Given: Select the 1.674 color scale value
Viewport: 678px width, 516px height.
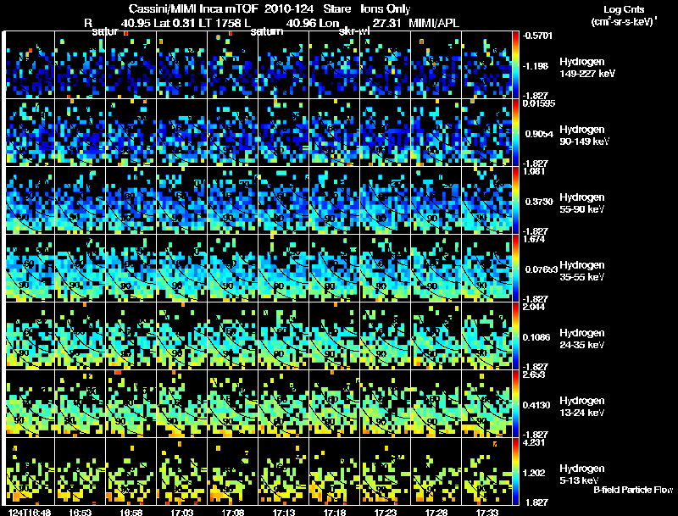Looking at the screenshot, I should (x=534, y=240).
